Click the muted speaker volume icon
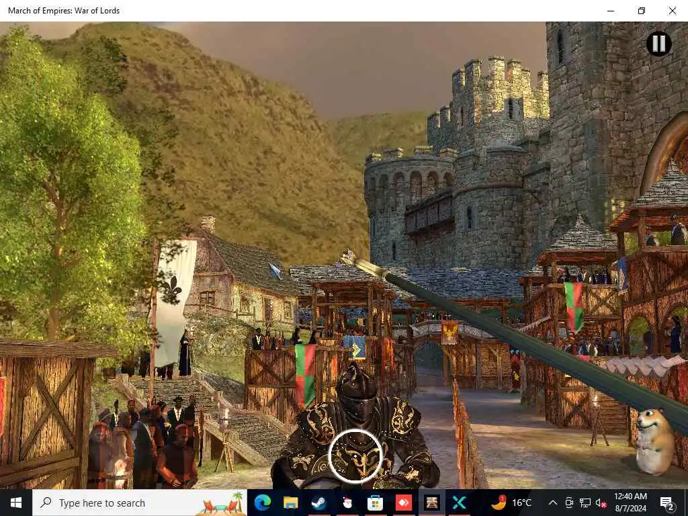This screenshot has width=688, height=516. [x=601, y=503]
